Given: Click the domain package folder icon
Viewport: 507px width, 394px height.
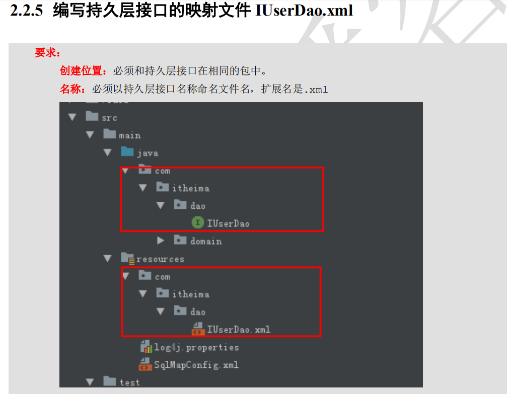Looking at the screenshot, I should 180,240.
